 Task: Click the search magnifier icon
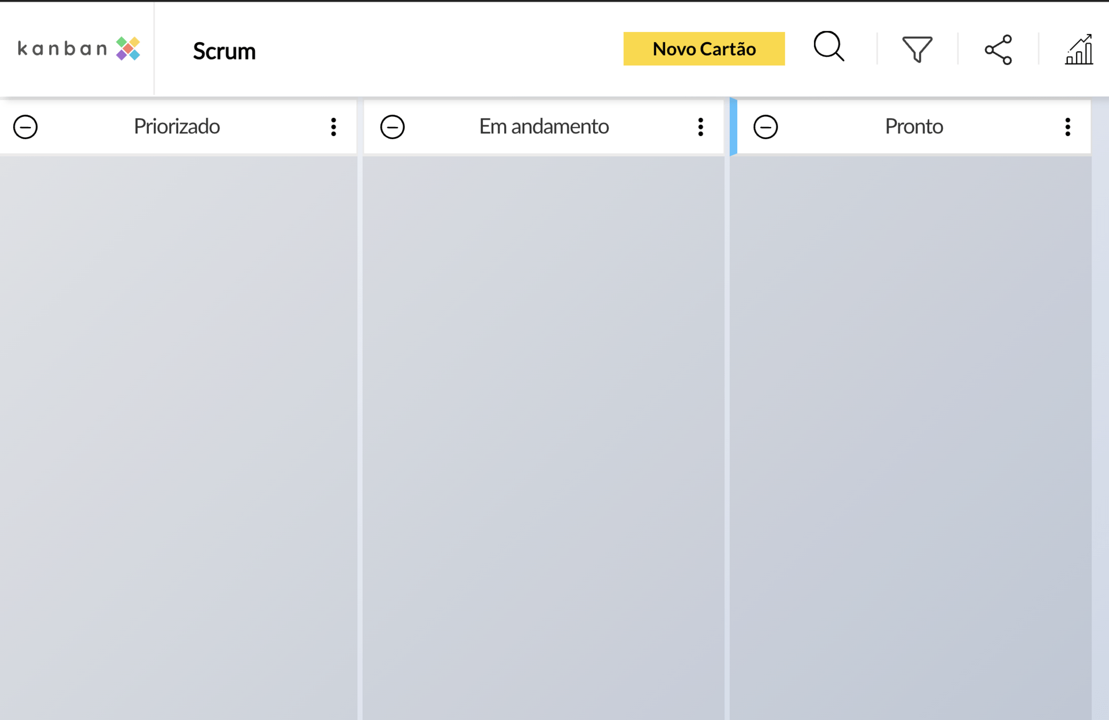tap(828, 47)
